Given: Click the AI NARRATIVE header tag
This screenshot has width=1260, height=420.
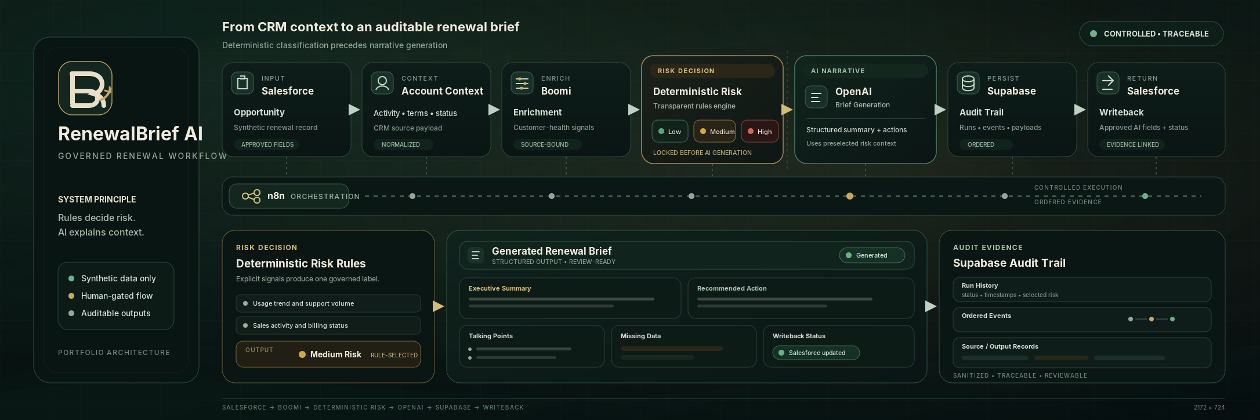Looking at the screenshot, I should click(865, 71).
